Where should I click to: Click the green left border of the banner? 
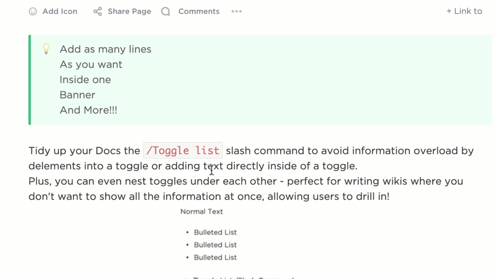point(30,80)
